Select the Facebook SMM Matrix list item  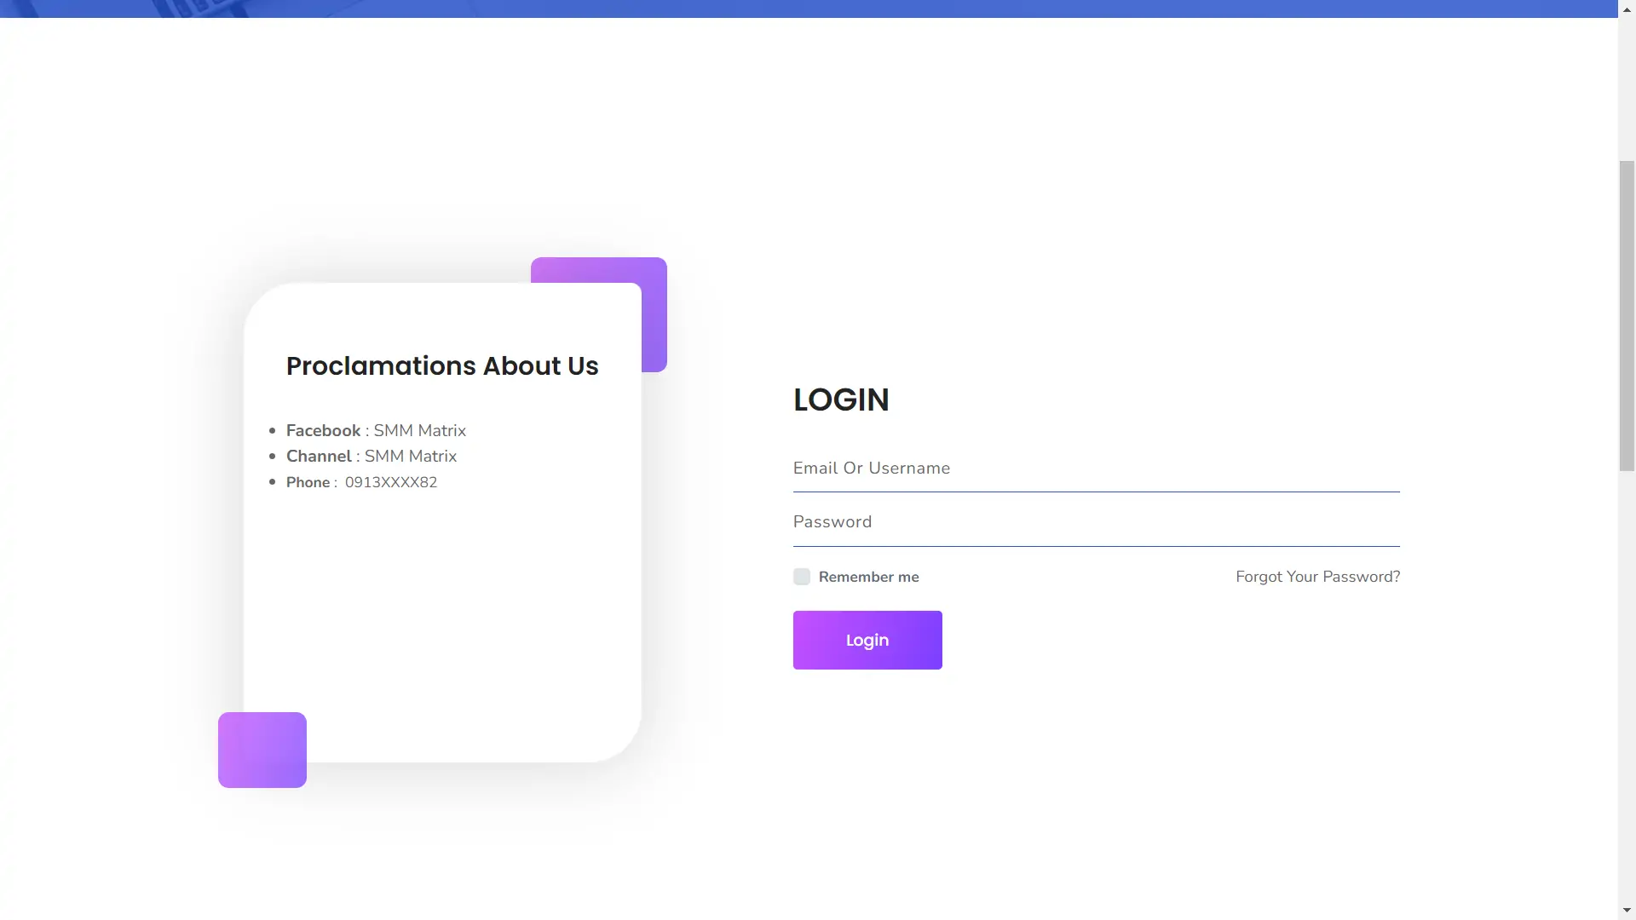point(376,431)
